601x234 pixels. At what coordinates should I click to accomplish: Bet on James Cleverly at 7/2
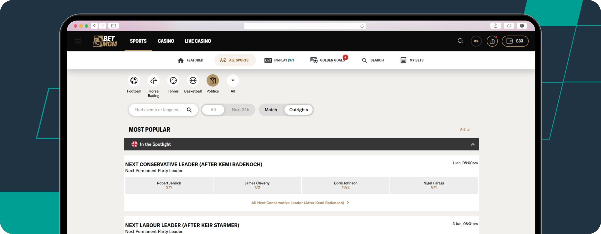[x=257, y=185]
